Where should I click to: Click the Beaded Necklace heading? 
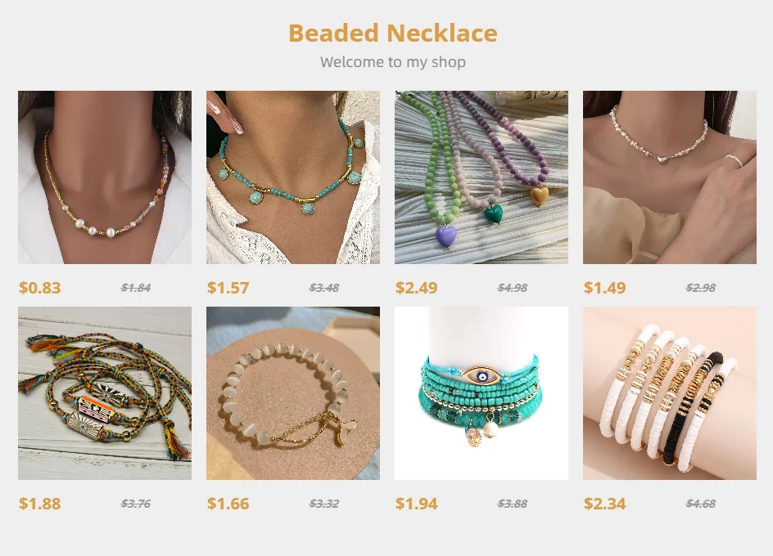pyautogui.click(x=393, y=33)
